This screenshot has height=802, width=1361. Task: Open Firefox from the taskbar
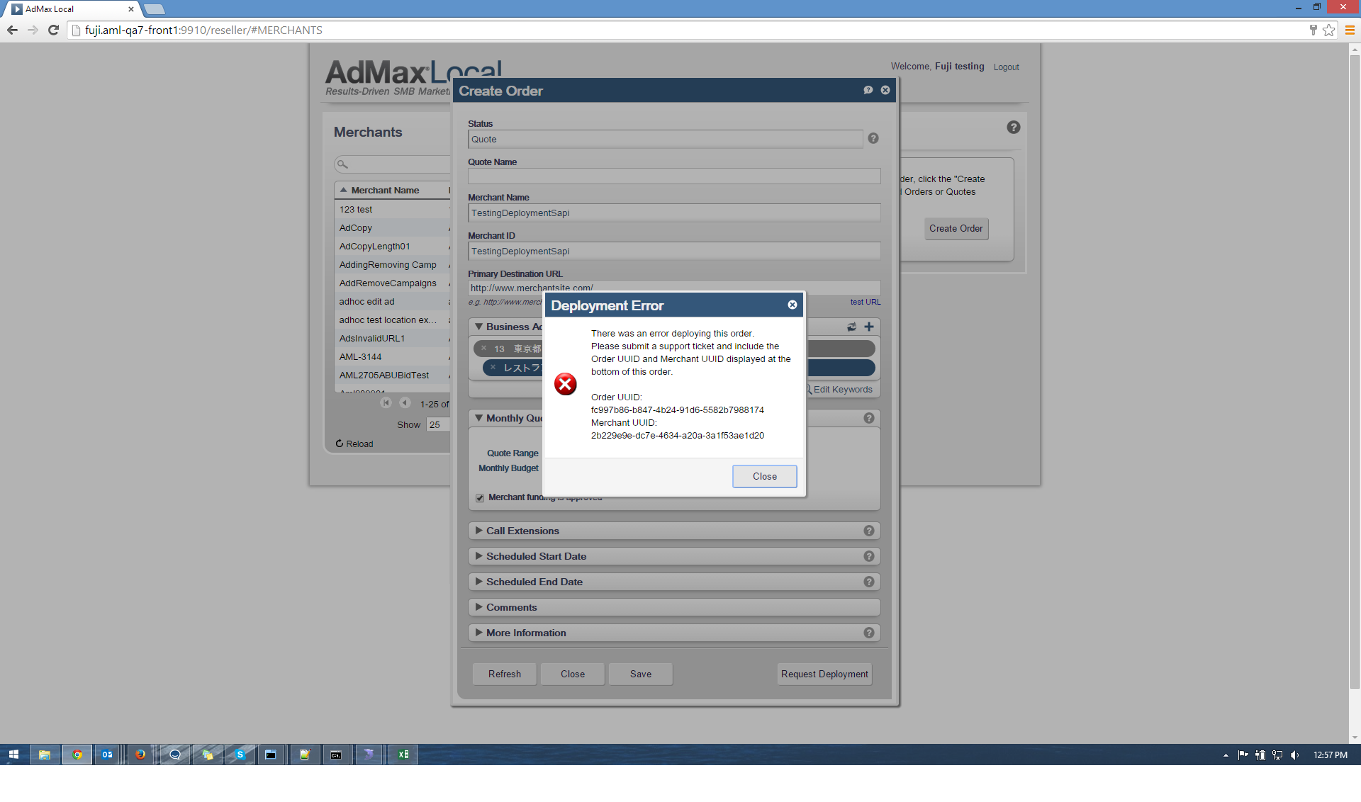[x=140, y=755]
